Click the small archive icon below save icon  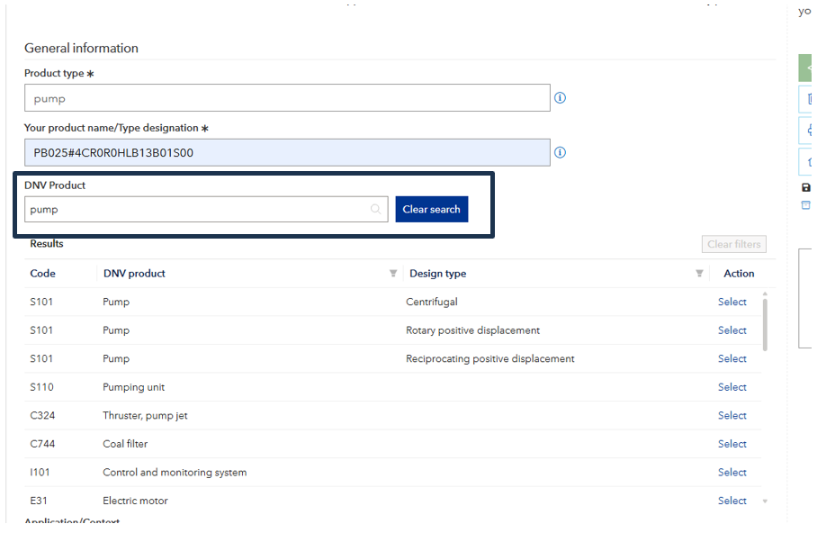click(805, 205)
